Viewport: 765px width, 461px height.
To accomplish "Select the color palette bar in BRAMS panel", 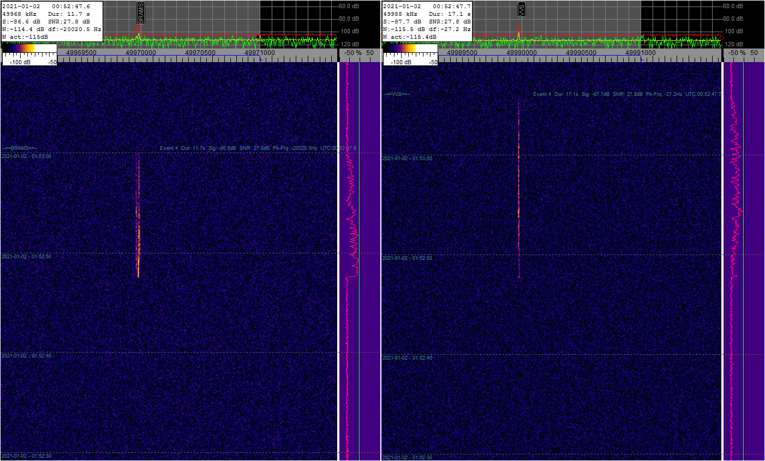I will pos(29,48).
